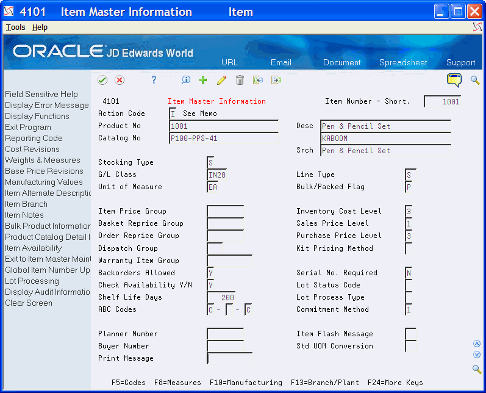
Task: Open Weights & Measures from sidebar
Action: 43,160
